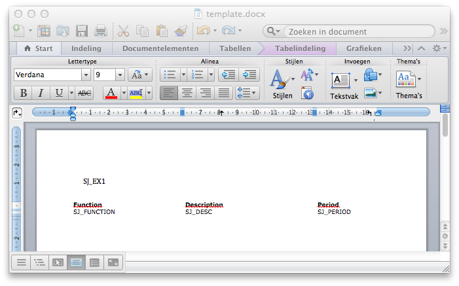Expand bullet style options arrow
Image resolution: width=459 pixels, height=286 pixels.
click(183, 75)
